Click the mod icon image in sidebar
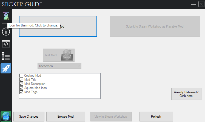205x122 pixels. [x=6, y=16]
